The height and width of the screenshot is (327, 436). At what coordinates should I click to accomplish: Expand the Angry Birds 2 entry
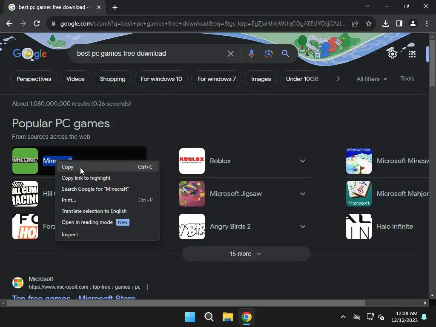coord(303,227)
